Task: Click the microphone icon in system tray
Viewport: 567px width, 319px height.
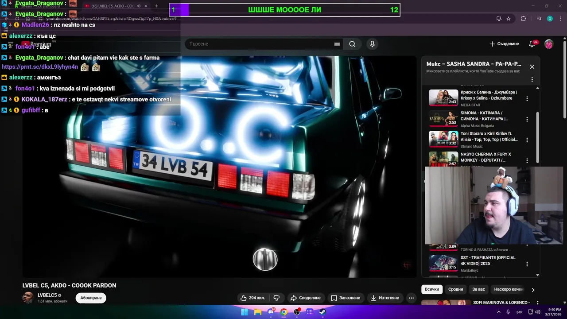Action: coord(508,312)
